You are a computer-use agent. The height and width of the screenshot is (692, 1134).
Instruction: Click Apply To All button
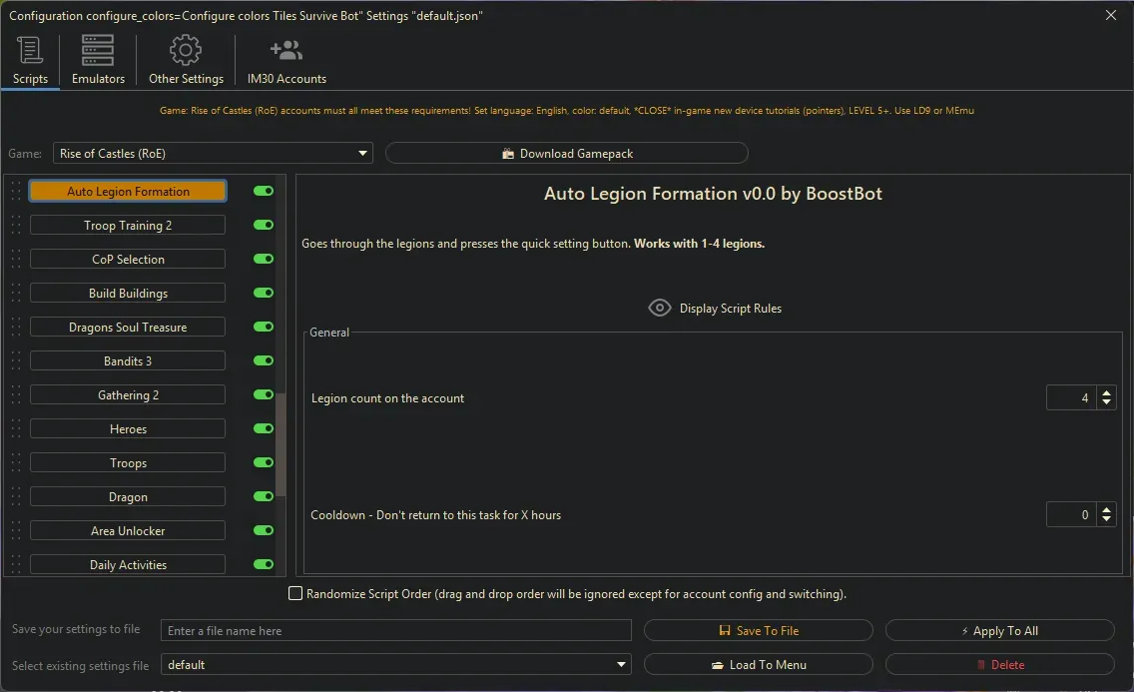pyautogui.click(x=999, y=630)
